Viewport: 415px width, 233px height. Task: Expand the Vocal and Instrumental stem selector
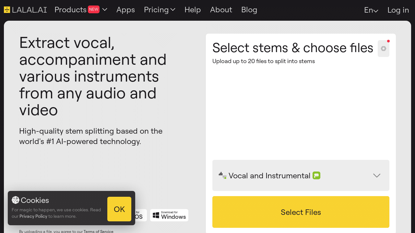pos(377,175)
